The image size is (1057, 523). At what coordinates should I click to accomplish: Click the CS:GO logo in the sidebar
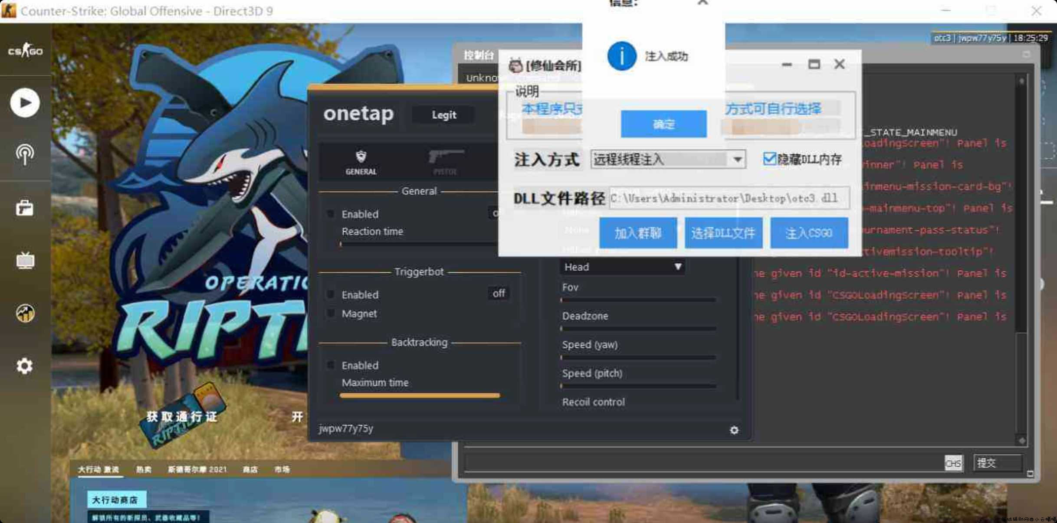pyautogui.click(x=25, y=51)
